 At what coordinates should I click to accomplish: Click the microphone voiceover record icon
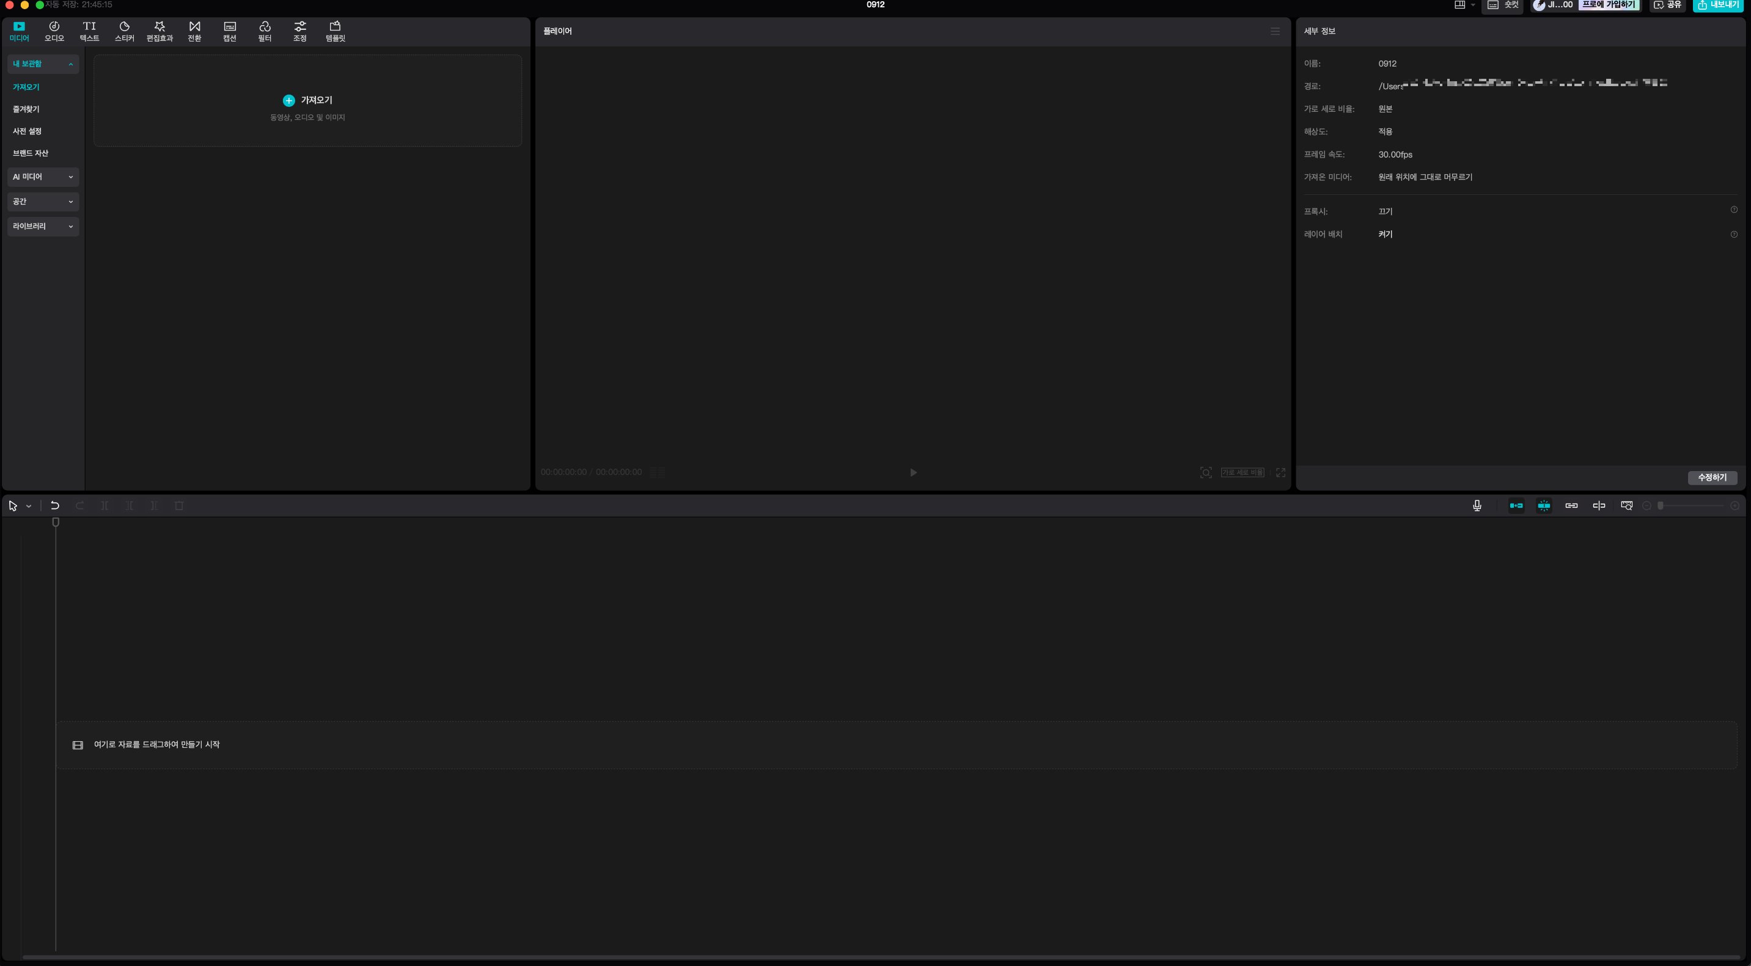tap(1477, 505)
